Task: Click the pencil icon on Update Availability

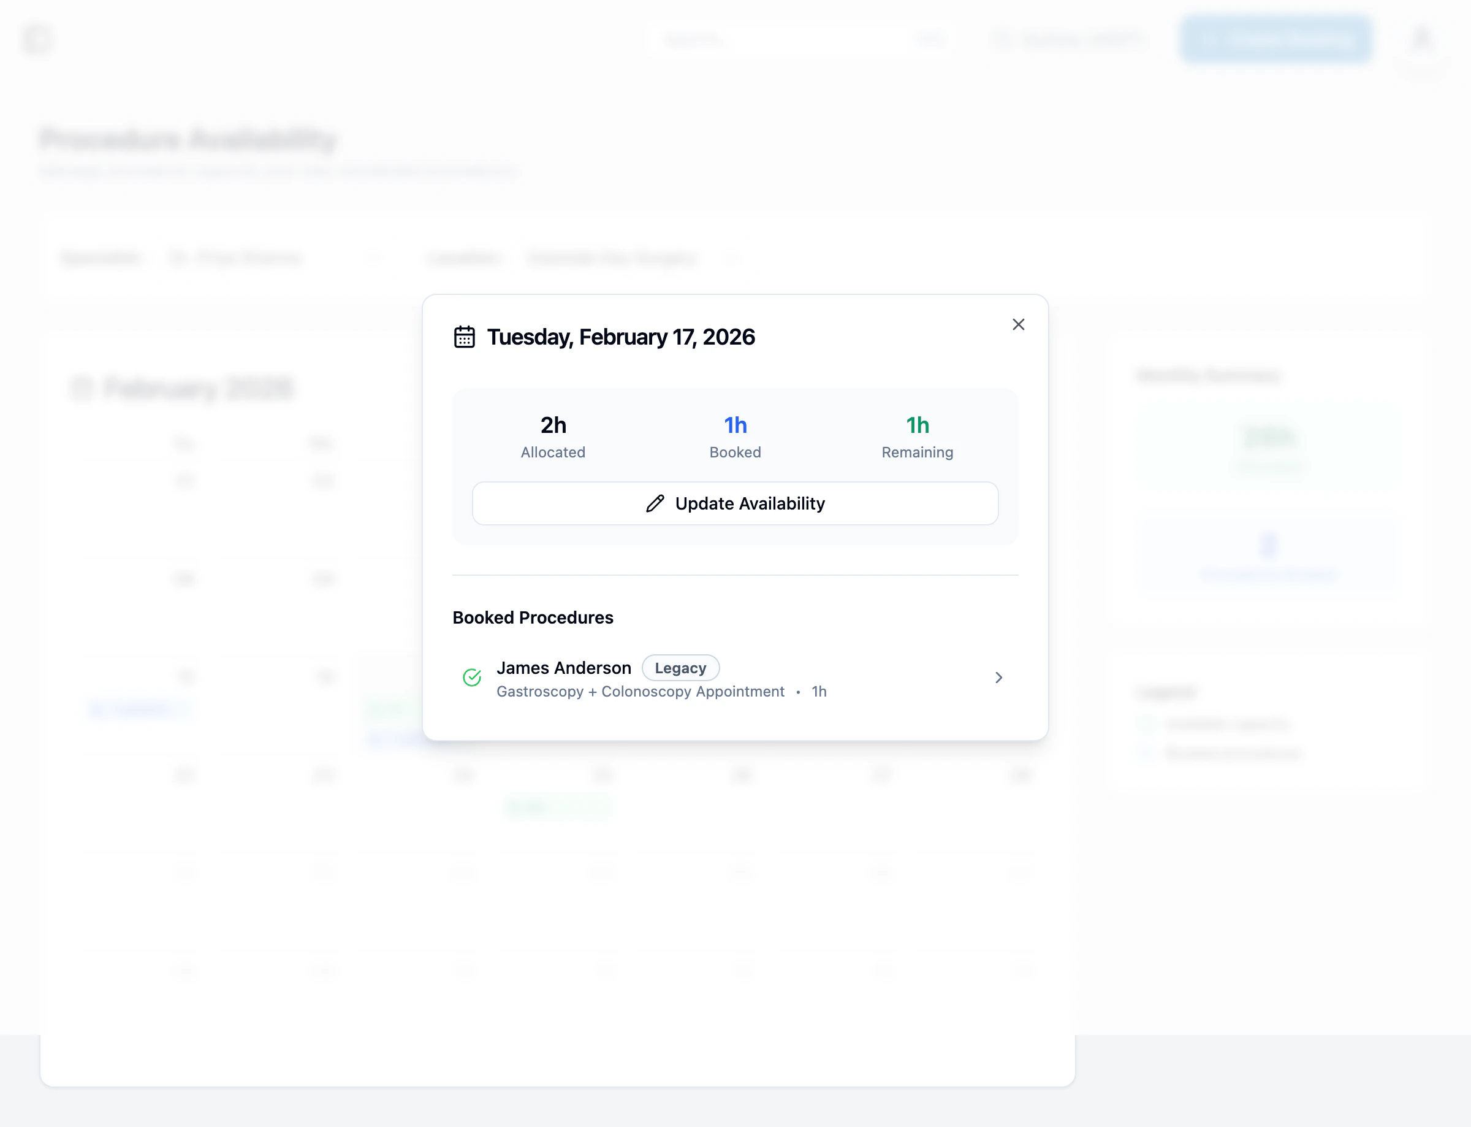Action: [x=655, y=504]
